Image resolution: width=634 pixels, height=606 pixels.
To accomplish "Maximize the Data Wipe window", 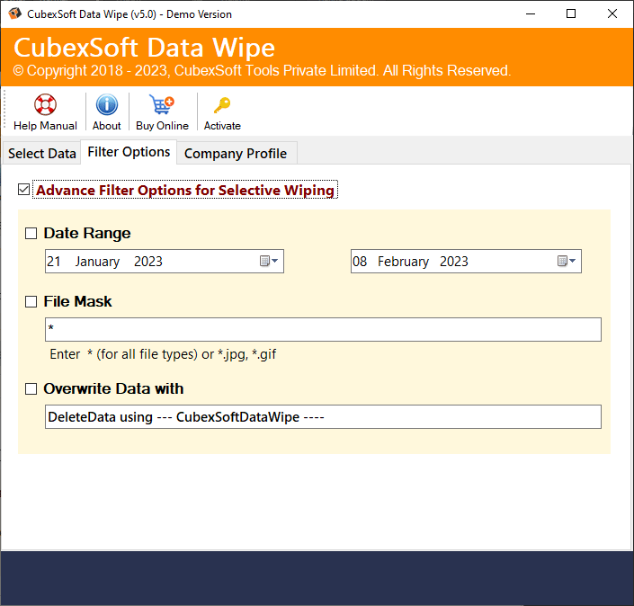I will (570, 14).
